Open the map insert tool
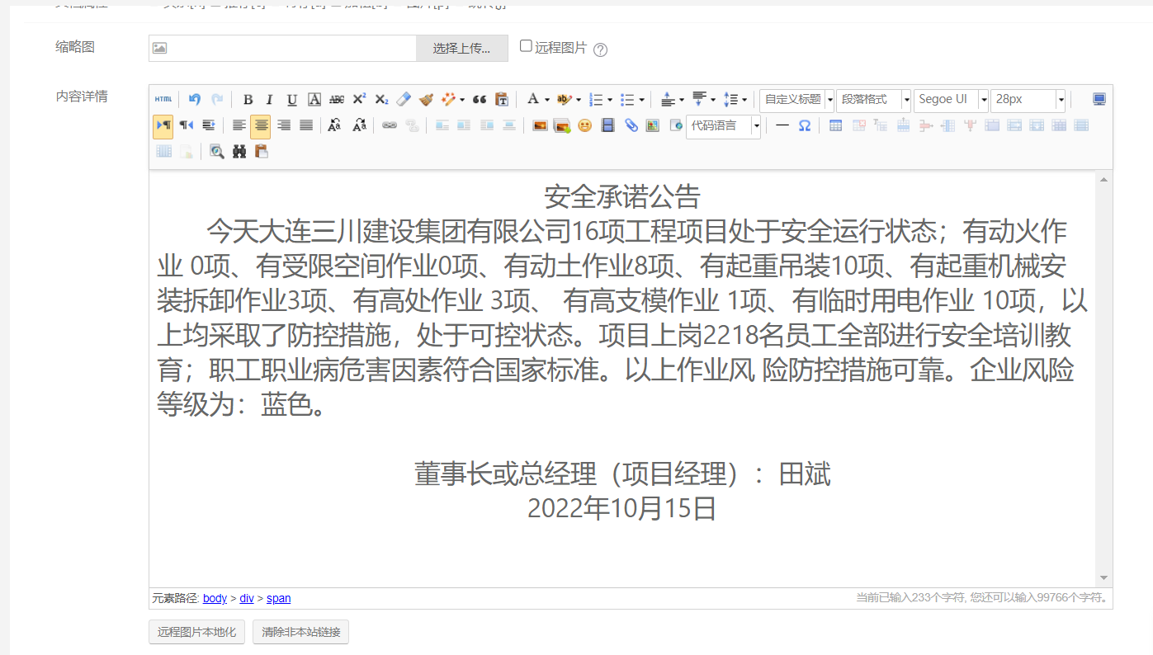 click(653, 125)
